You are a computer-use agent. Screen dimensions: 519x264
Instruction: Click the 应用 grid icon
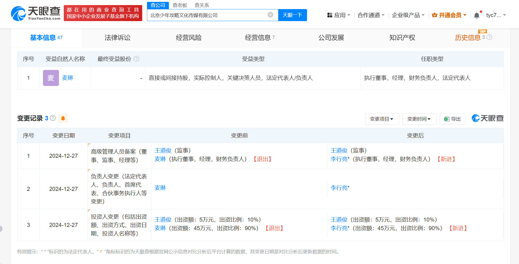[330, 15]
